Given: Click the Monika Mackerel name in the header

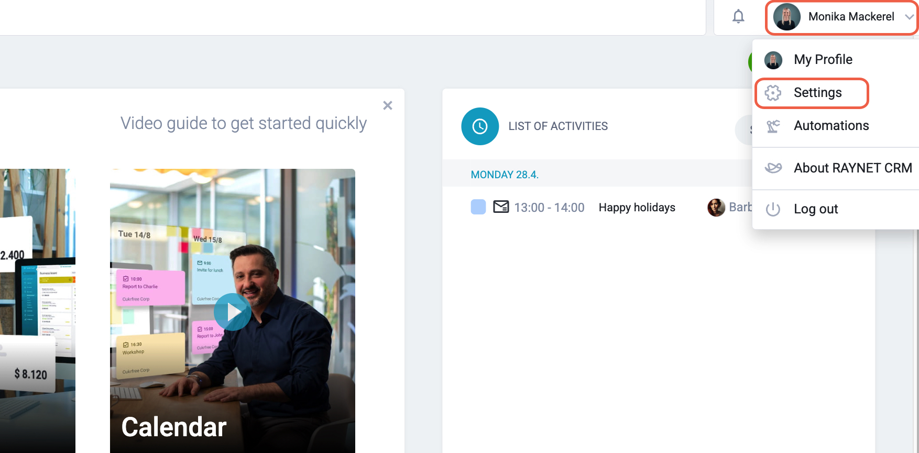Looking at the screenshot, I should pyautogui.click(x=851, y=17).
